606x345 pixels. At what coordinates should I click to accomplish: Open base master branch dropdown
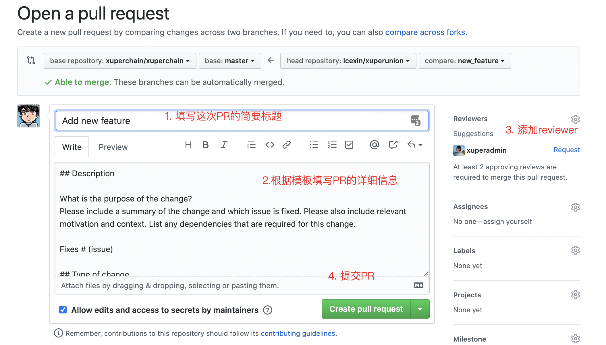(230, 61)
